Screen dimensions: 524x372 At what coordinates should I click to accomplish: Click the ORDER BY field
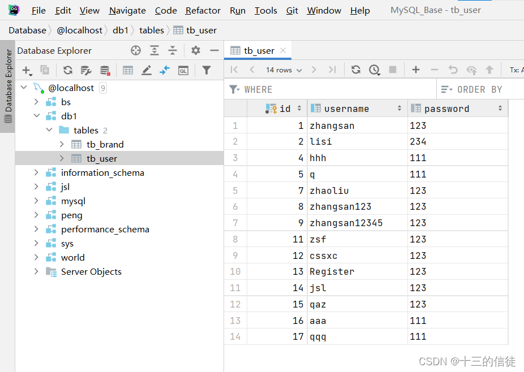coord(480,89)
